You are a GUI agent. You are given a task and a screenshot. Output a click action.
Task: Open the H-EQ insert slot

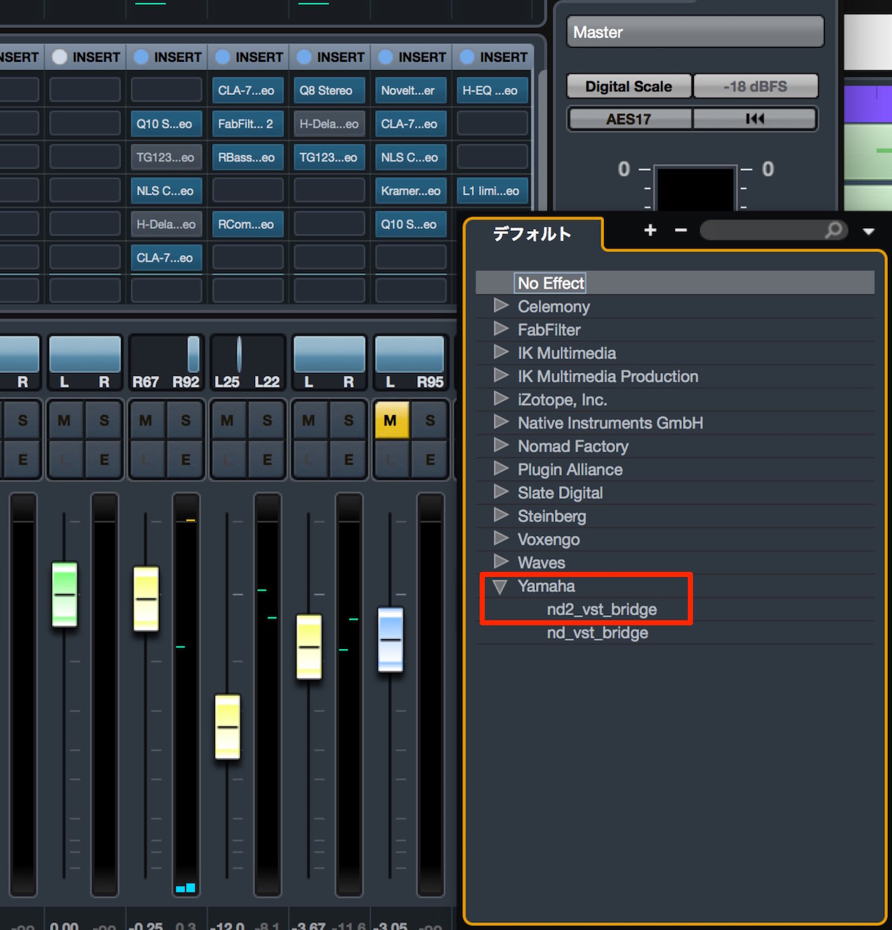(x=492, y=91)
